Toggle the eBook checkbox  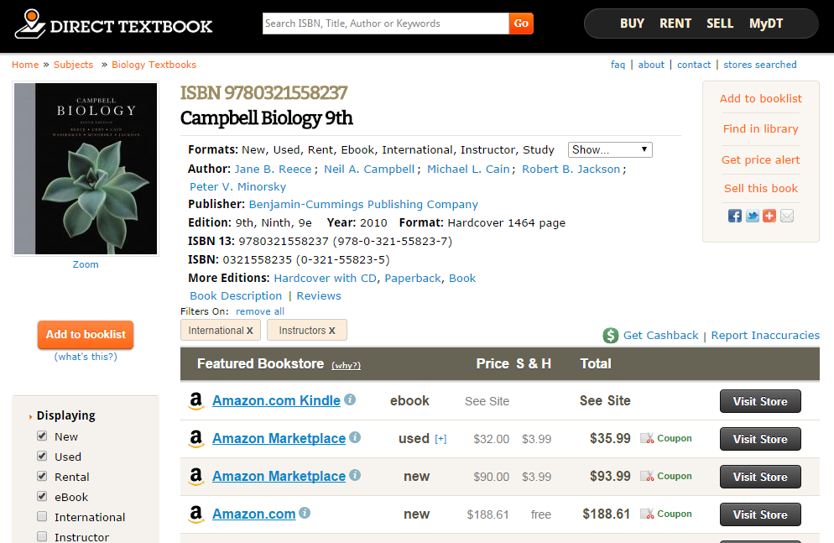tap(42, 496)
